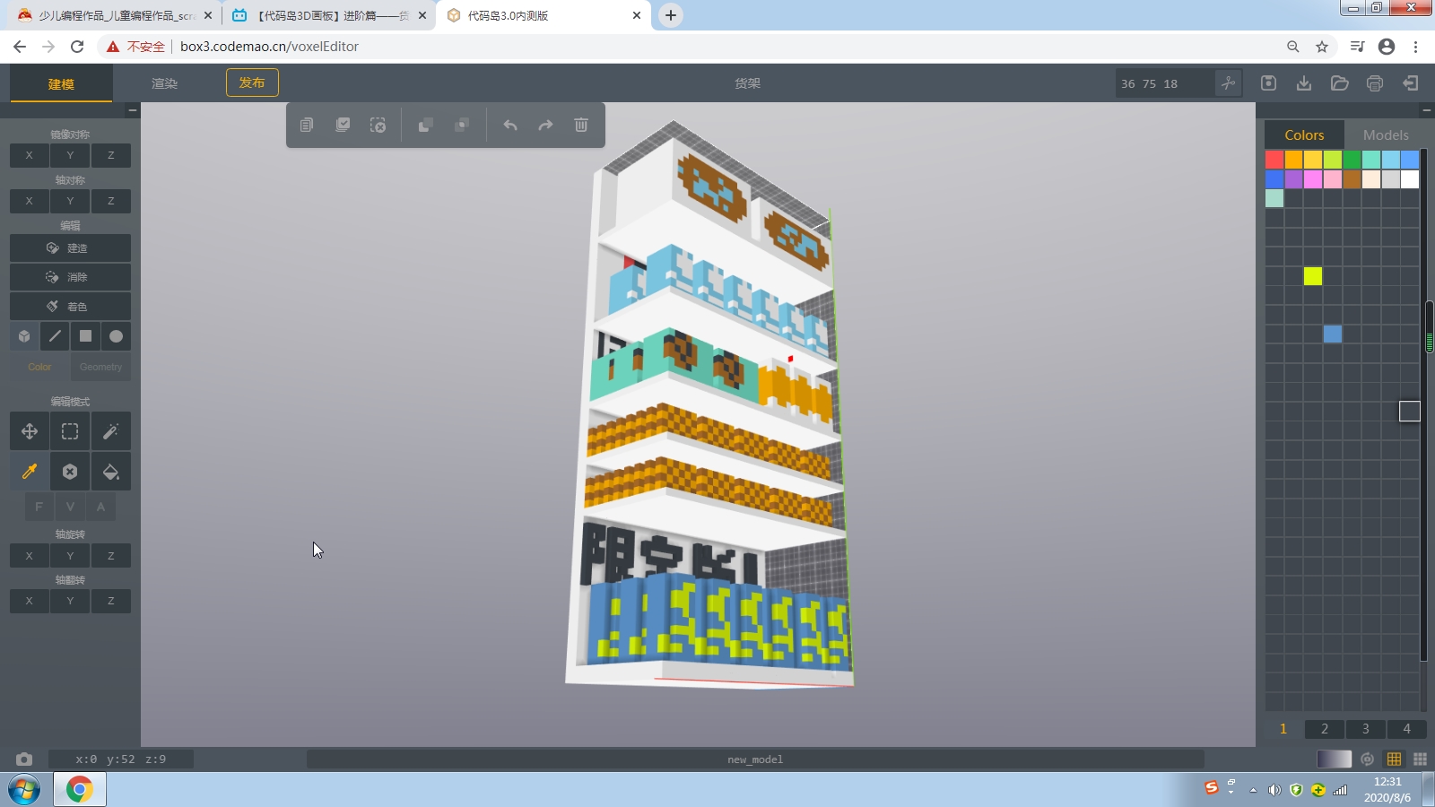Switch to the 建模 modeling tab
This screenshot has width=1435, height=807.
[61, 83]
